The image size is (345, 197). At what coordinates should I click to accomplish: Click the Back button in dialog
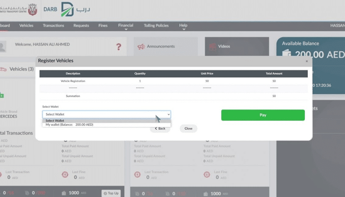click(160, 128)
